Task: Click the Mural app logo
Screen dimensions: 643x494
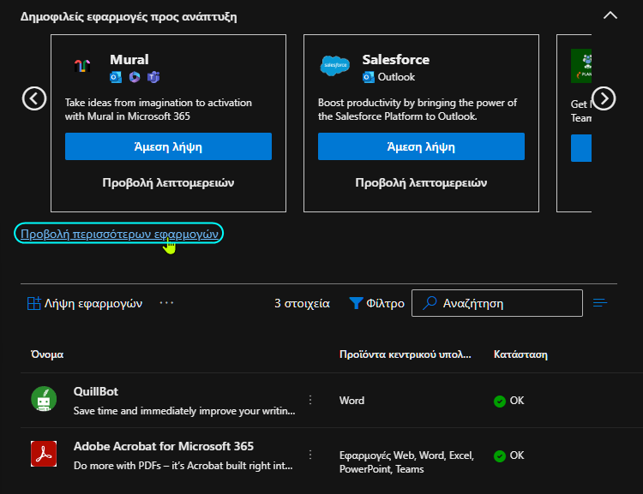Action: click(82, 66)
